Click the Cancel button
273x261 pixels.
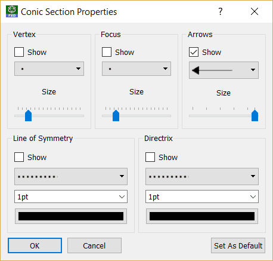pos(94,245)
